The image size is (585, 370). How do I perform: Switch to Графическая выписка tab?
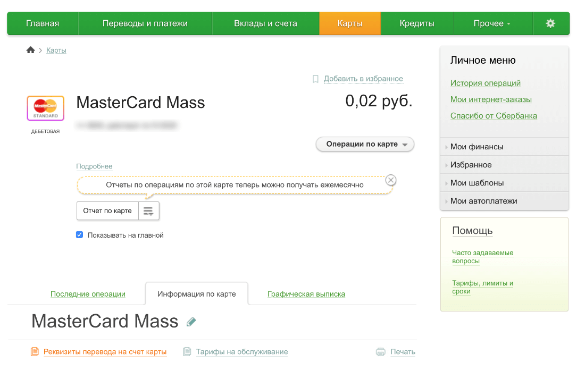click(x=306, y=294)
